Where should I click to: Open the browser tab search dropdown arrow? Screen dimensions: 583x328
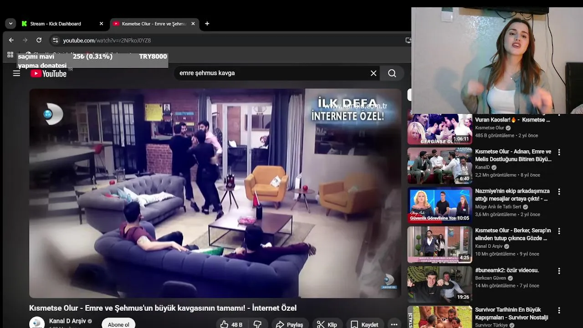[x=10, y=24]
